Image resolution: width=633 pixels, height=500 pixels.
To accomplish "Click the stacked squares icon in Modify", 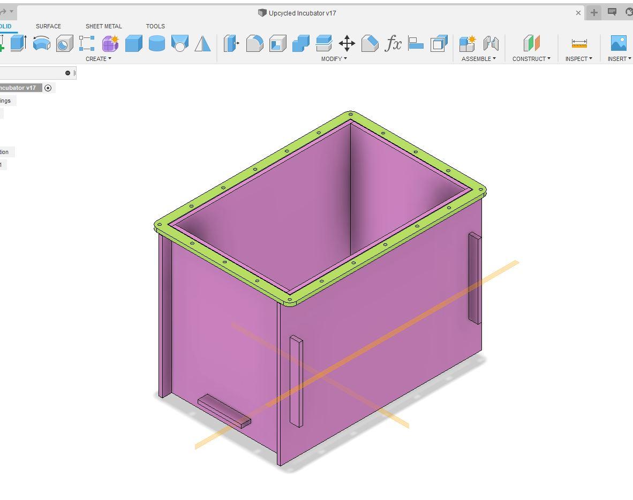I will click(439, 43).
